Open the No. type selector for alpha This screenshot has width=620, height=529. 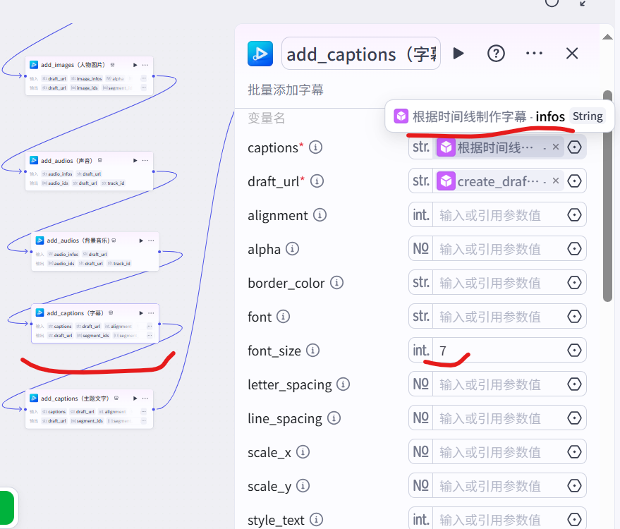(x=420, y=248)
